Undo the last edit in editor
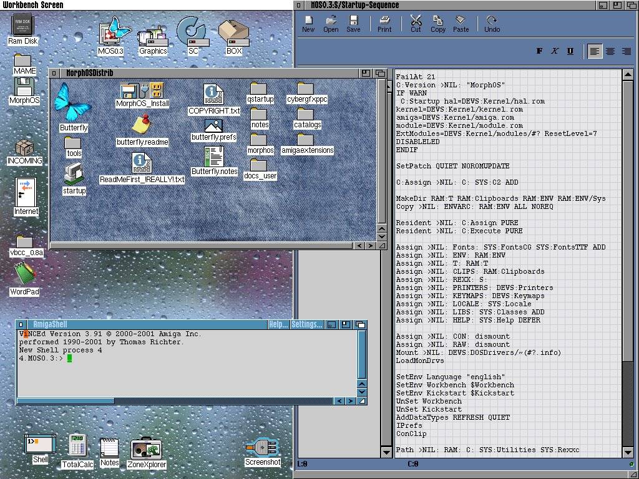 pyautogui.click(x=492, y=24)
